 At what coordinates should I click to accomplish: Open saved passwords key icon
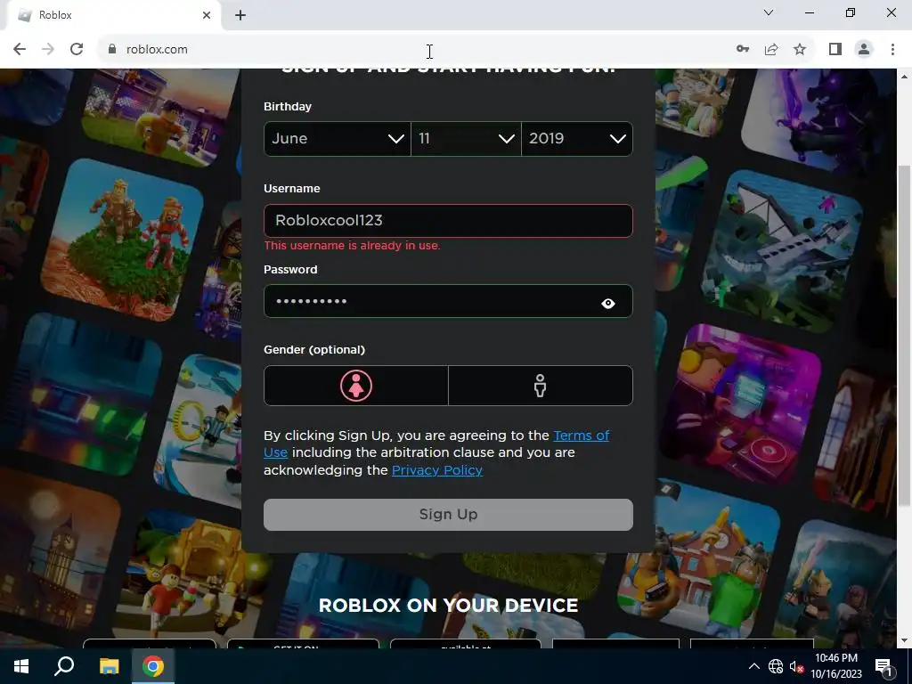[x=743, y=50]
